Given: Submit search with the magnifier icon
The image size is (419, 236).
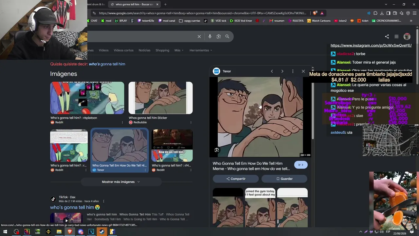Looking at the screenshot, I should tap(227, 36).
